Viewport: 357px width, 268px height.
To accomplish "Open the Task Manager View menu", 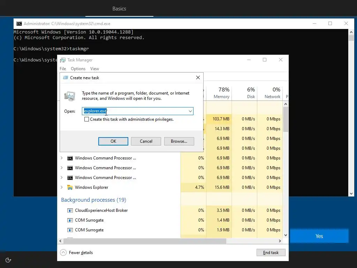I will pos(94,69).
